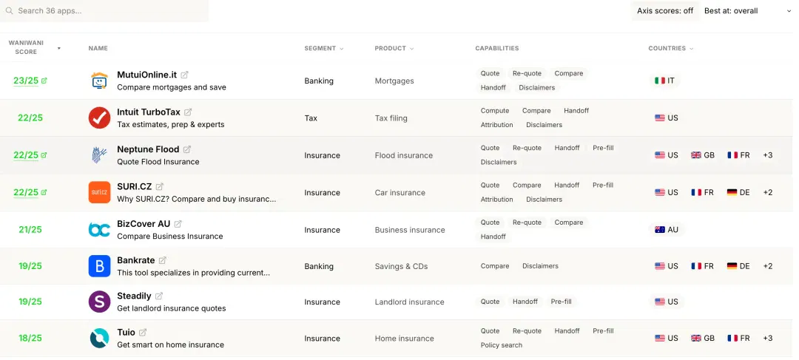Screen dimensions: 799x360
Task: Open the Product column filter
Action: 394,48
